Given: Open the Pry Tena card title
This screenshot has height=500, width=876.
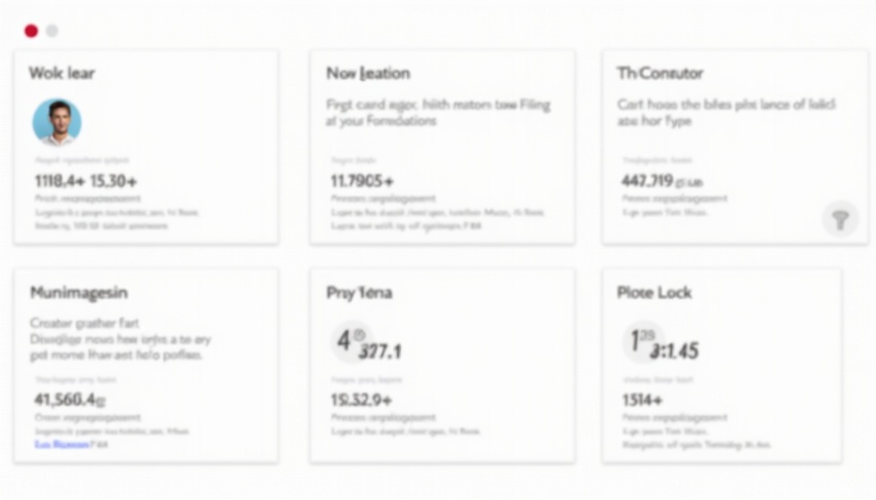Looking at the screenshot, I should pos(359,292).
